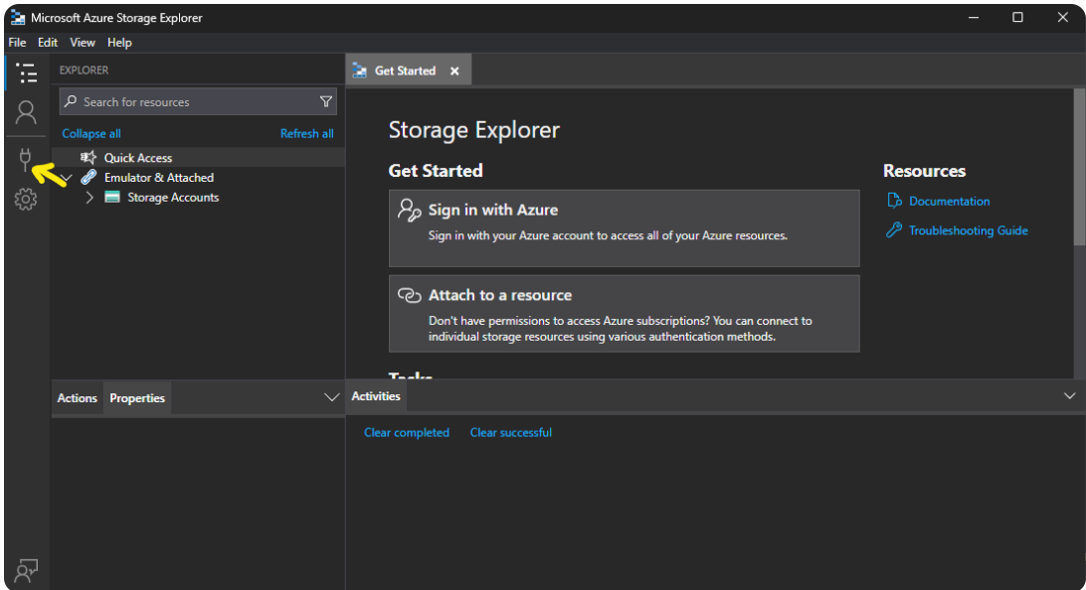Close the Get Started tab
The image size is (1086, 590).
pyautogui.click(x=454, y=72)
